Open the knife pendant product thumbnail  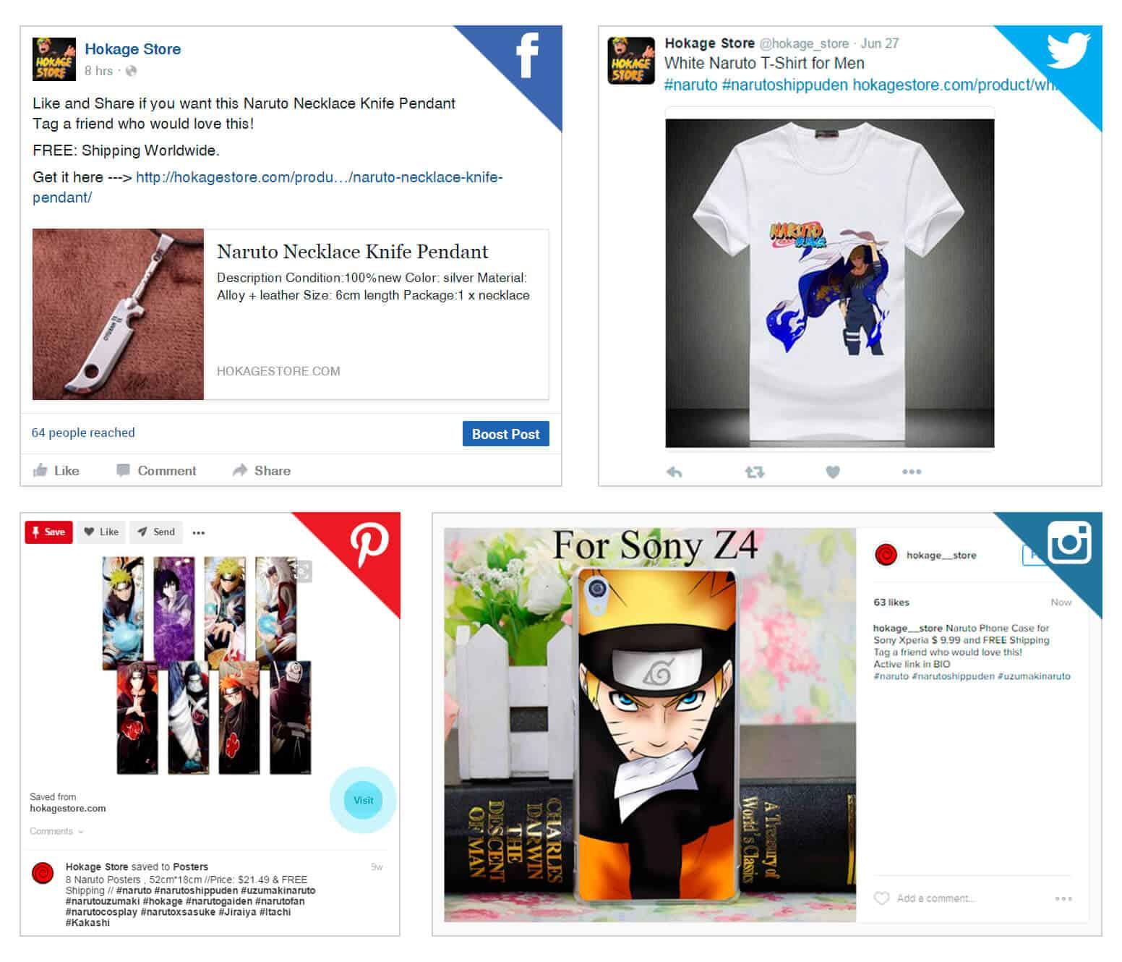(118, 314)
